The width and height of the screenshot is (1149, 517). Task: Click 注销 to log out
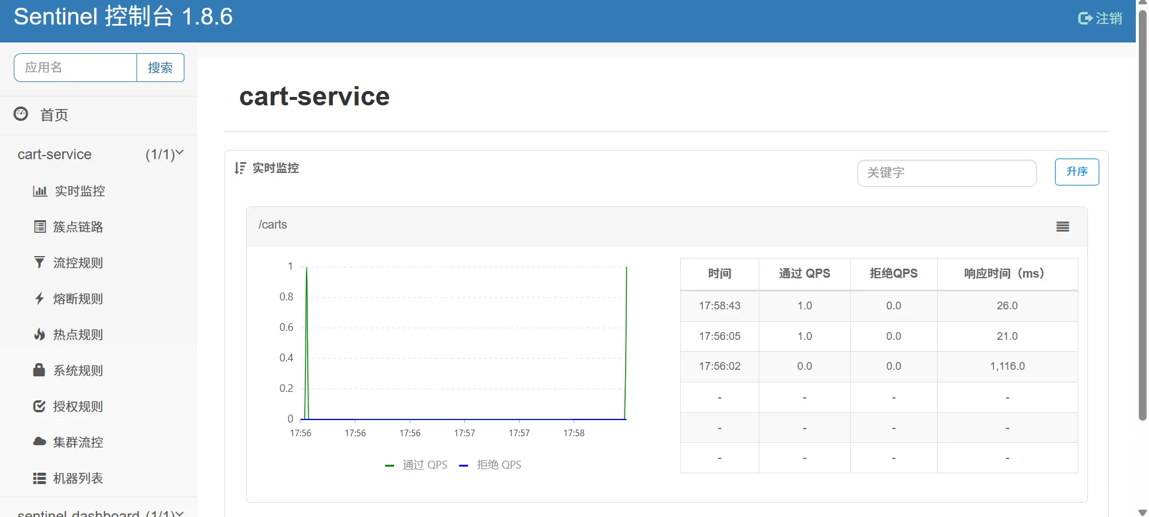(1109, 19)
